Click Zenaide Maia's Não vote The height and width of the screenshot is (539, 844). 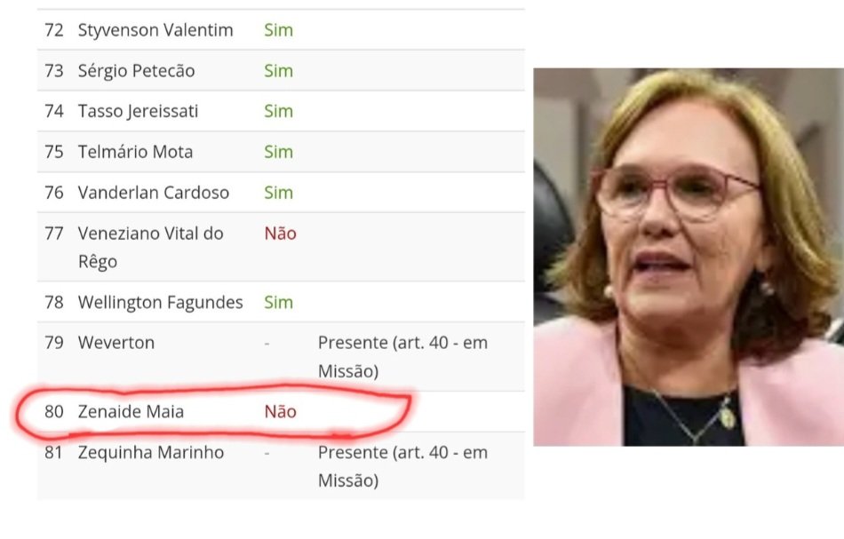coord(281,411)
